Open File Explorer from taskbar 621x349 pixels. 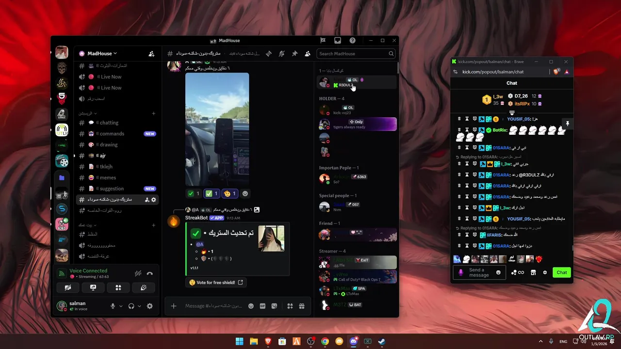pyautogui.click(x=254, y=341)
